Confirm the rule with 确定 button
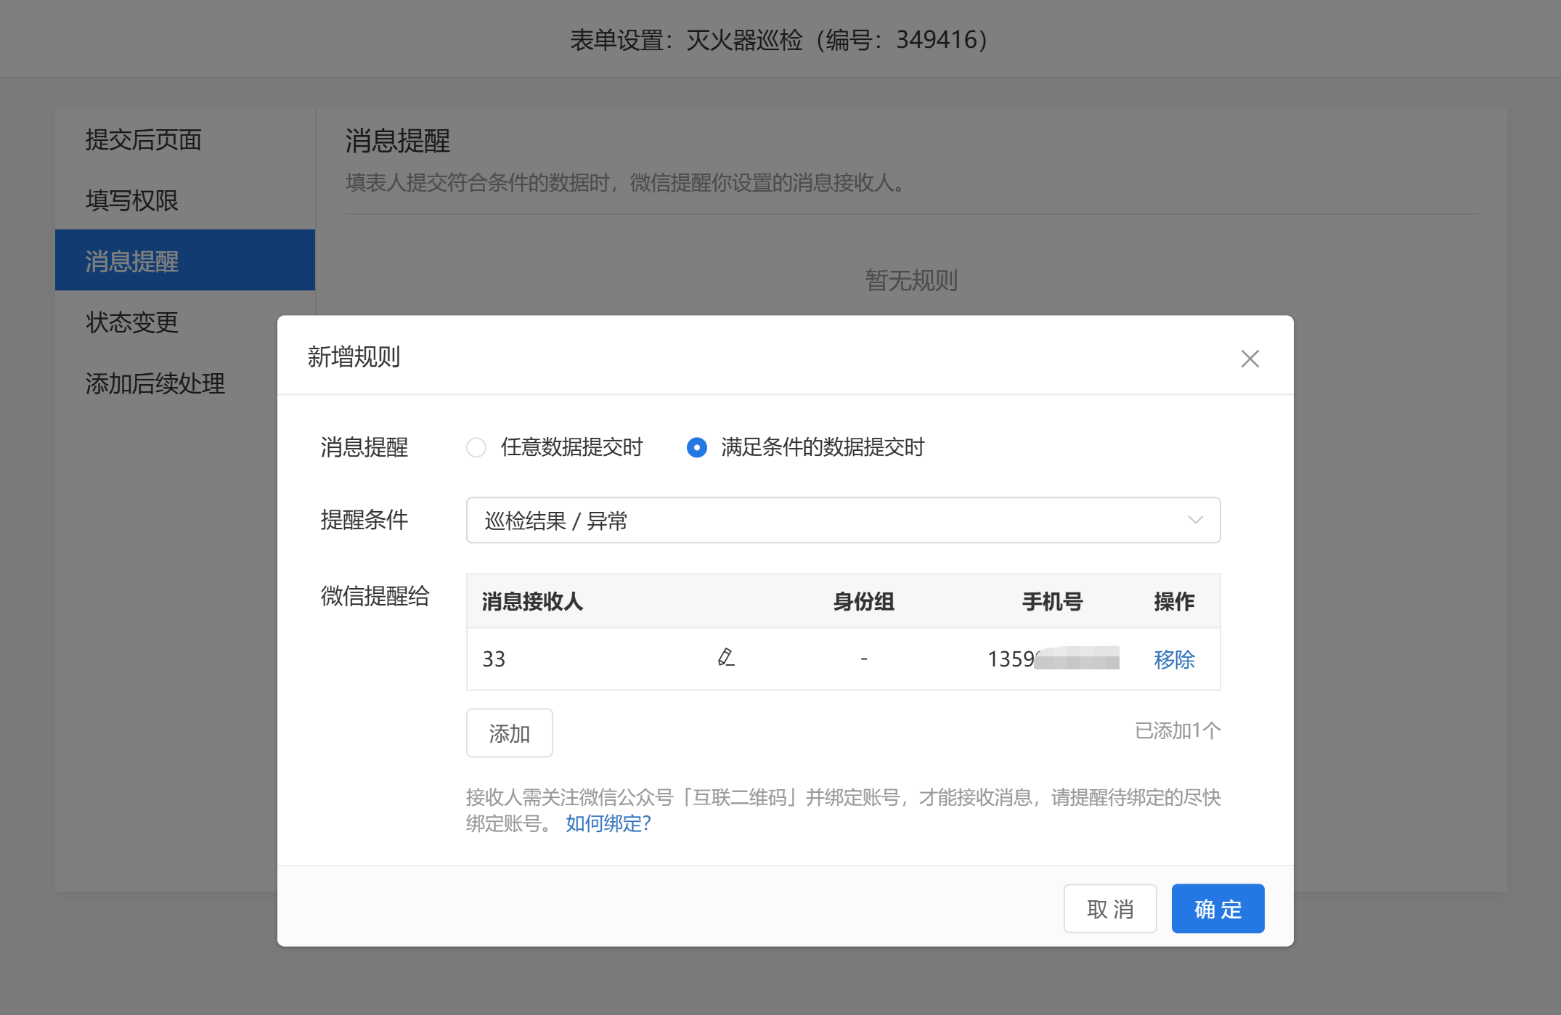Viewport: 1561px width, 1015px height. click(1218, 909)
